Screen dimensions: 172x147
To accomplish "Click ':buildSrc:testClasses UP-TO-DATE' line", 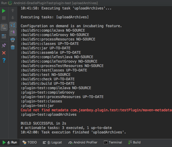I will pos(54,70).
